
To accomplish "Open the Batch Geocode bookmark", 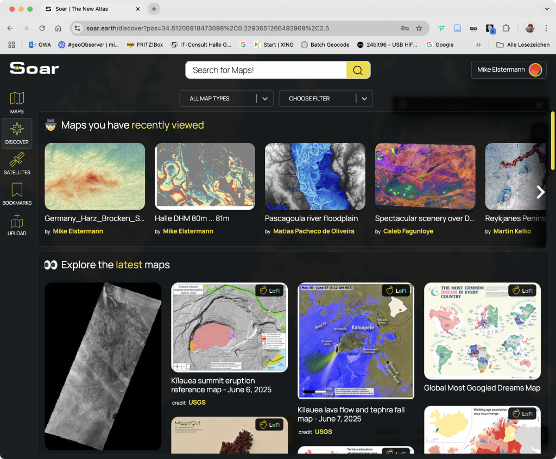I will (325, 45).
